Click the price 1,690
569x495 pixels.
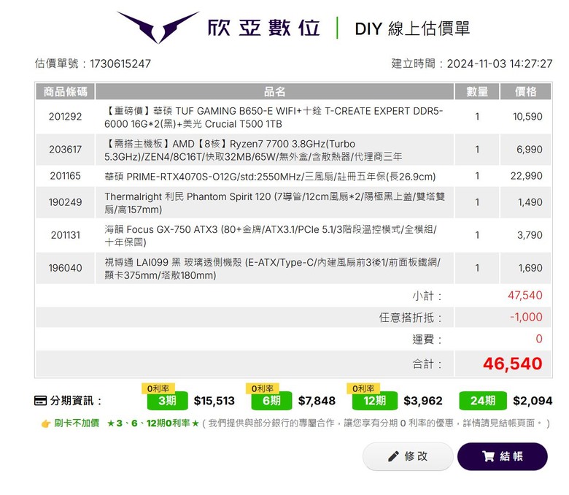coord(530,268)
